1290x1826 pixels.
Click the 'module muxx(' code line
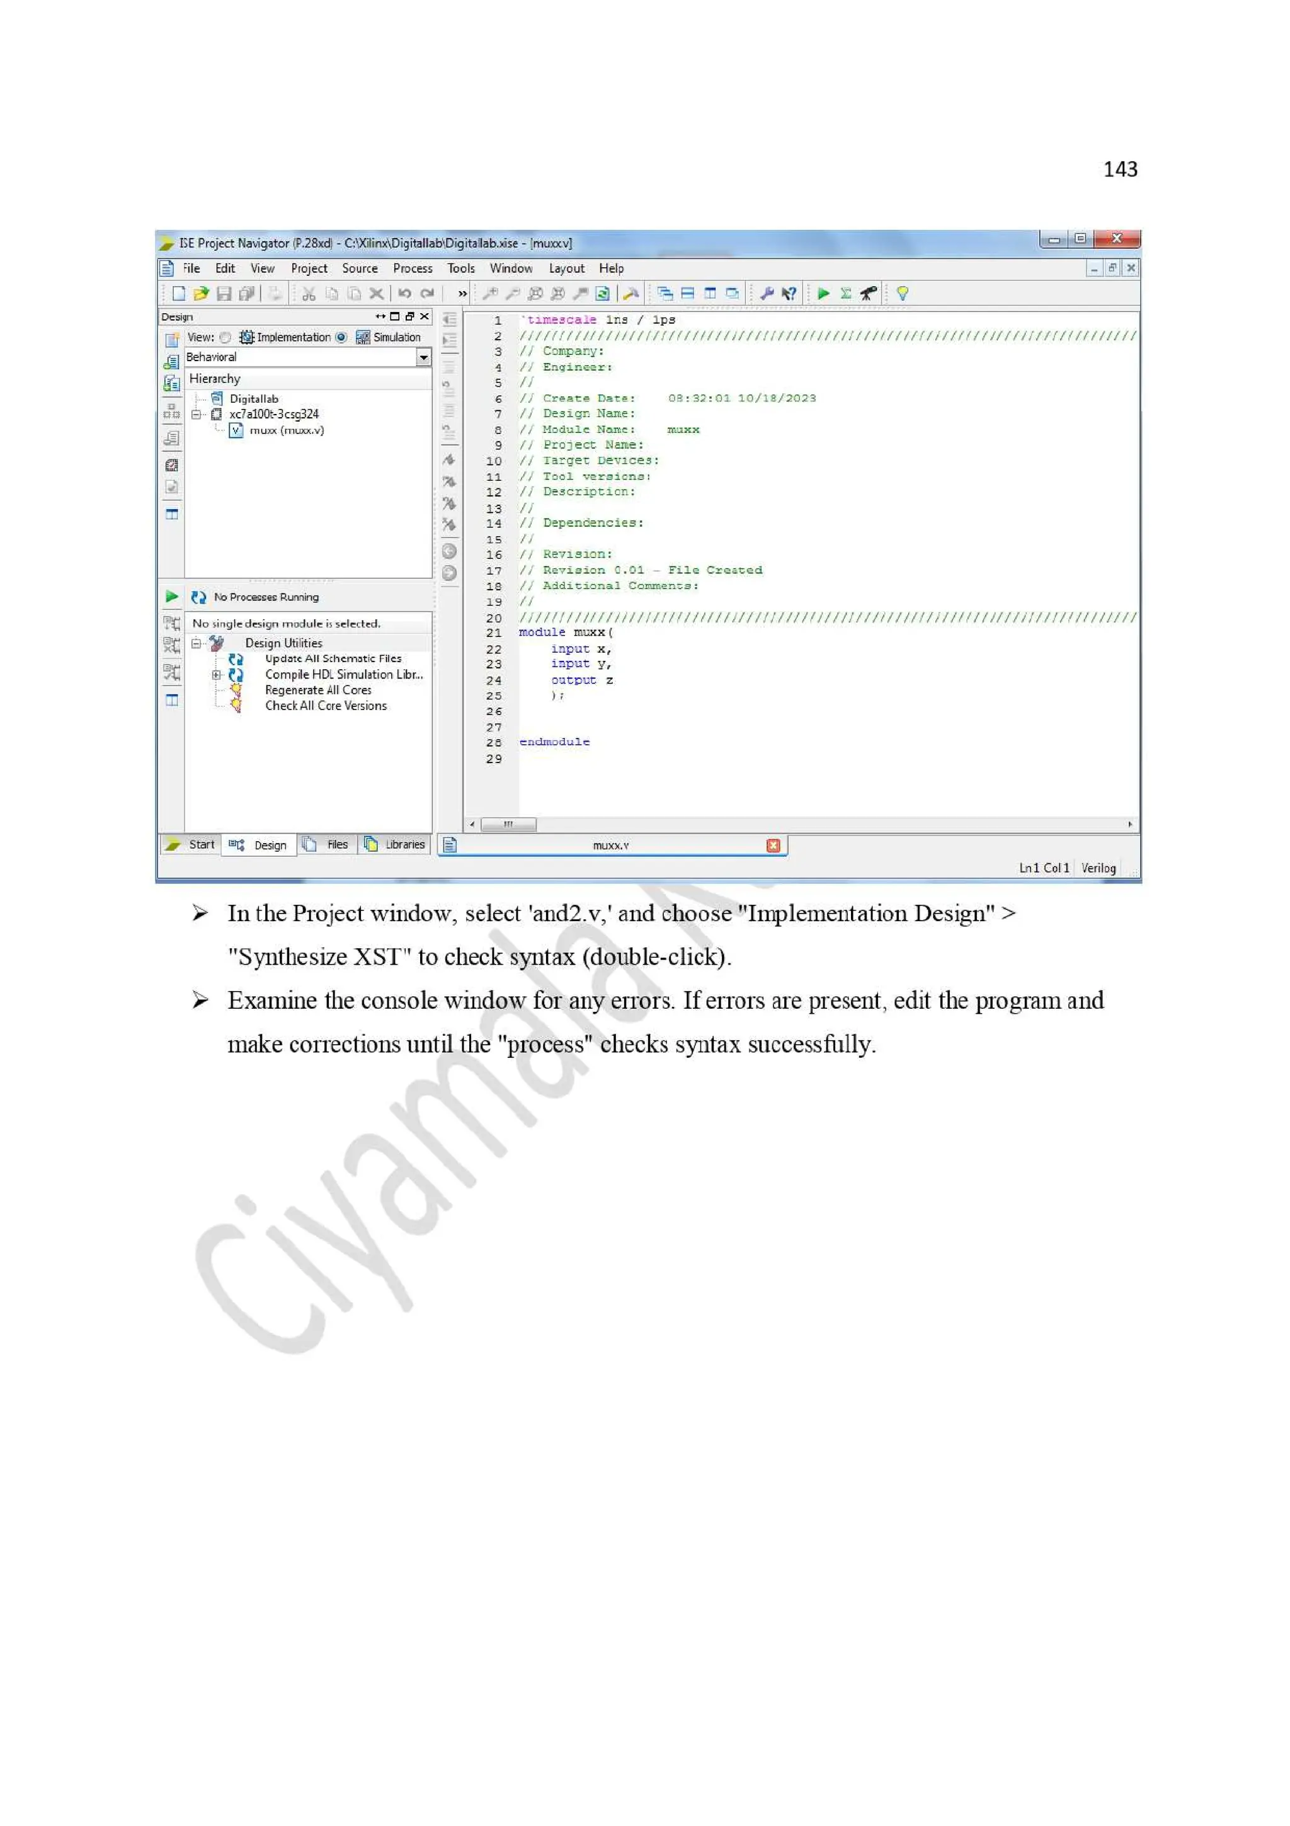pos(566,633)
